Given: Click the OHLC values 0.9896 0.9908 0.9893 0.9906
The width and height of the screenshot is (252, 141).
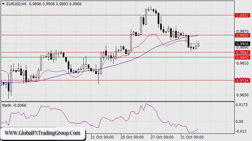Looking at the screenshot, I should pyautogui.click(x=55, y=4).
